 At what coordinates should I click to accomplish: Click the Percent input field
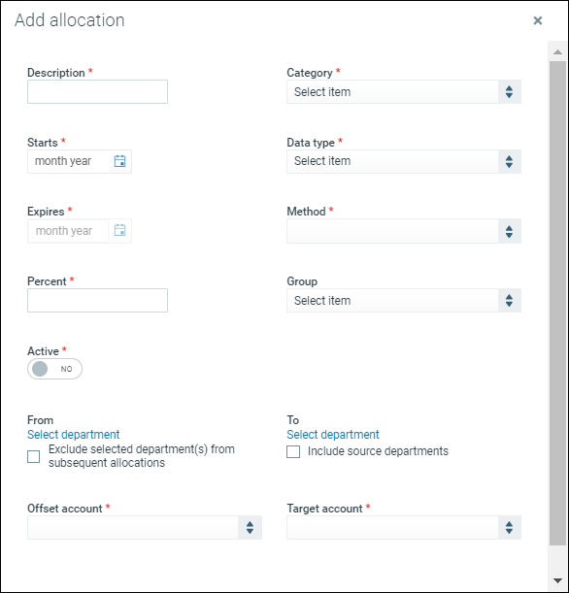point(98,301)
